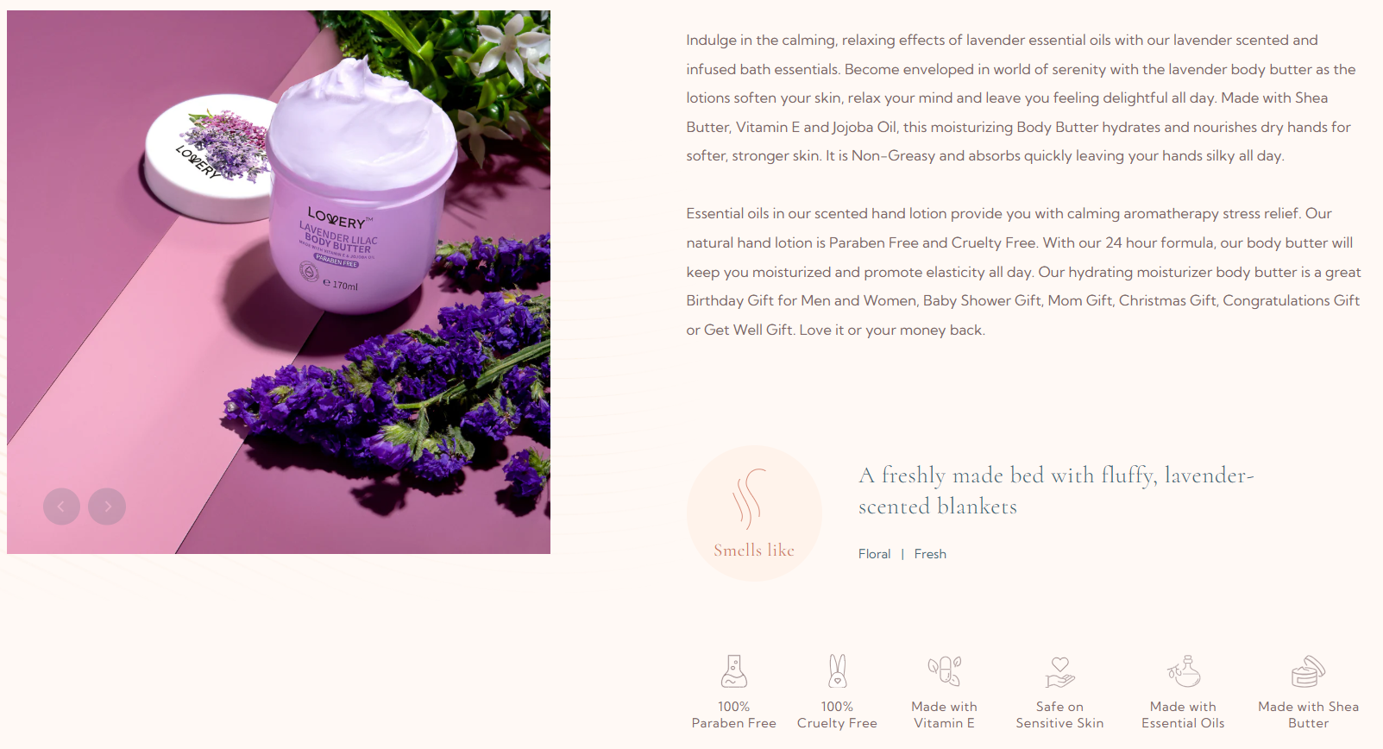Click the 'Made with Shea Butter' label
This screenshot has width=1383, height=749.
coord(1308,714)
